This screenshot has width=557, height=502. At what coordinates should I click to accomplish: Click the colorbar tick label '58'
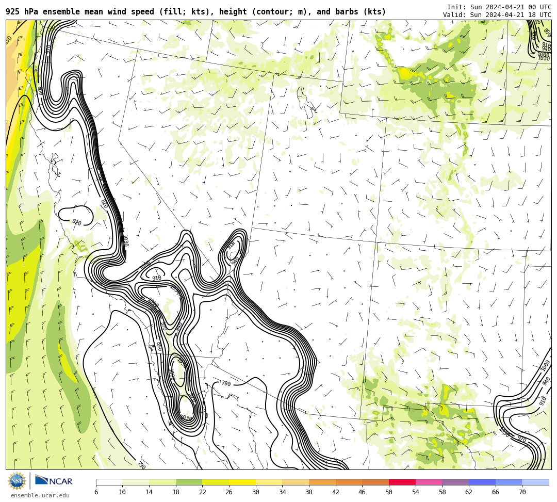click(442, 492)
